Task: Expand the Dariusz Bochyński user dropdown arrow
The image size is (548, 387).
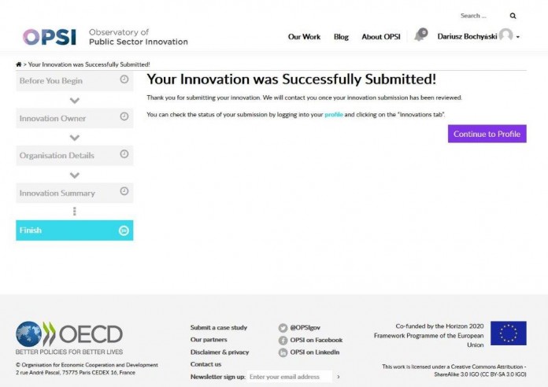Action: [x=518, y=38]
